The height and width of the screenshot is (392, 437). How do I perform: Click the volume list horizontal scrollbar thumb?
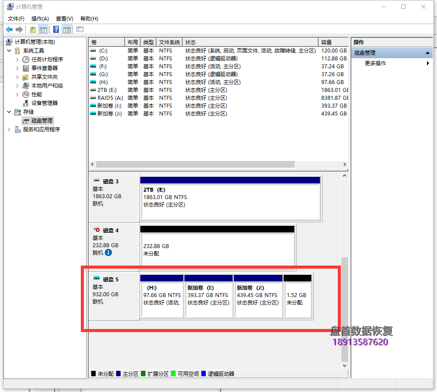pyautogui.click(x=195, y=164)
